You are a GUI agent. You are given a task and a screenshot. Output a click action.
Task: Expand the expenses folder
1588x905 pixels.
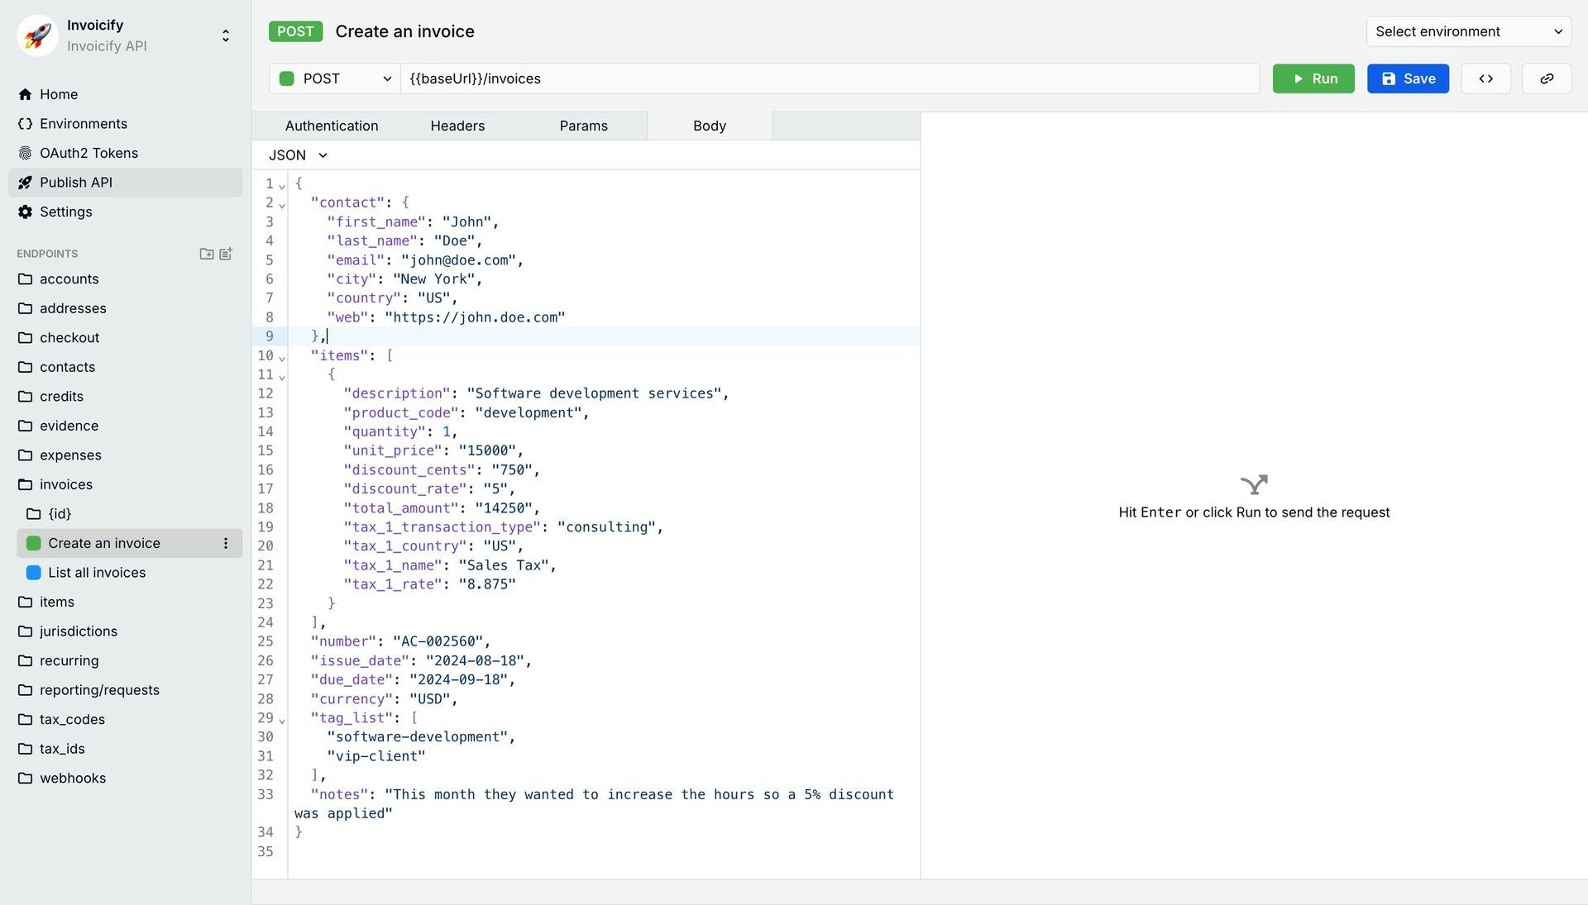point(126,455)
